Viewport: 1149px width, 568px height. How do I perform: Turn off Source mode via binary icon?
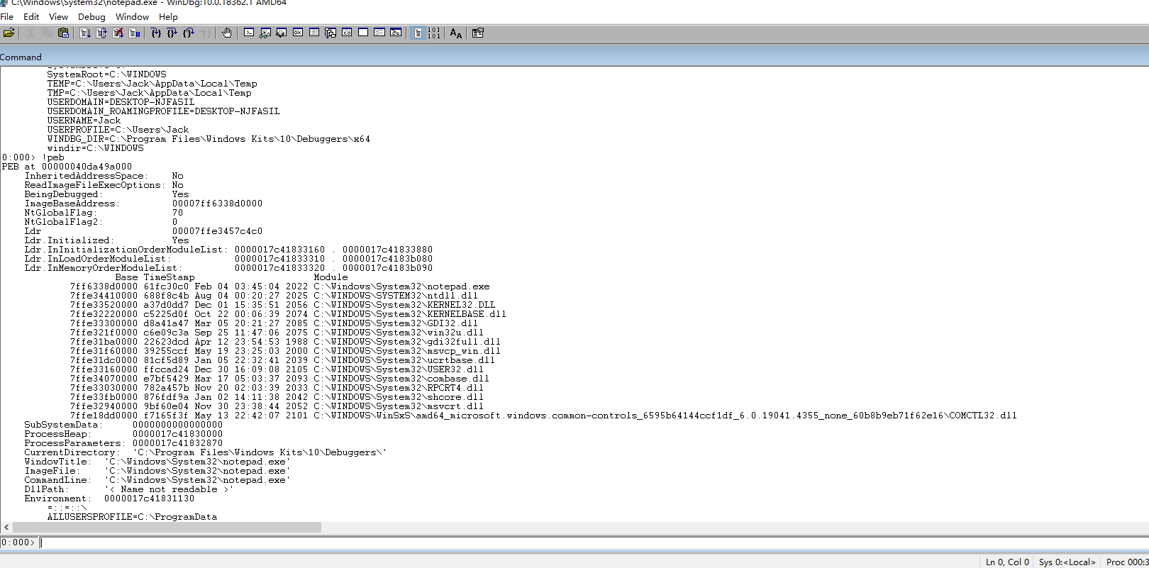(434, 33)
